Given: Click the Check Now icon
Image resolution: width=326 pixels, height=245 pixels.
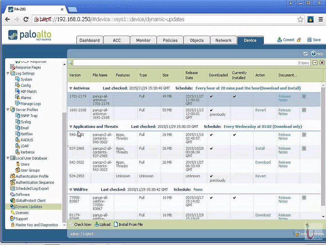Looking at the screenshot, I should tap(71, 224).
